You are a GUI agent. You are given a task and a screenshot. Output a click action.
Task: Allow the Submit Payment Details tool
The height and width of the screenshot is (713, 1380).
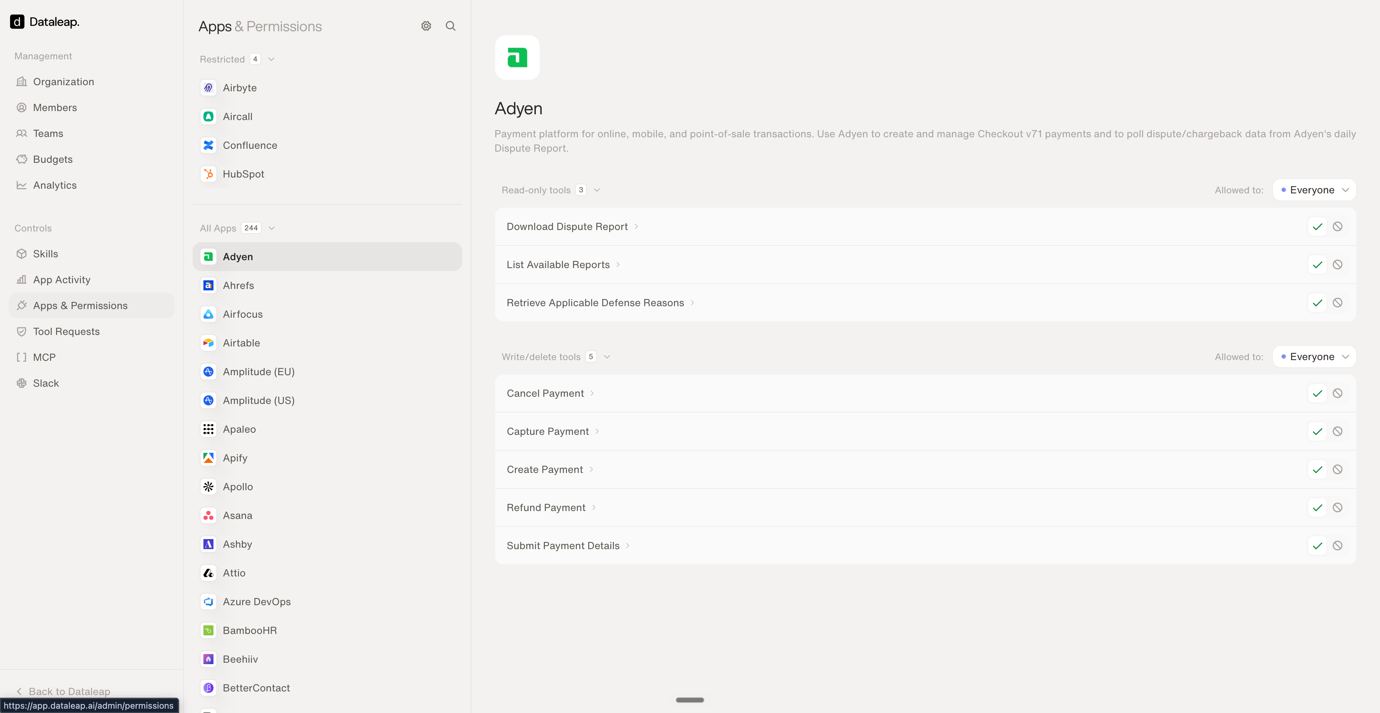tap(1317, 545)
